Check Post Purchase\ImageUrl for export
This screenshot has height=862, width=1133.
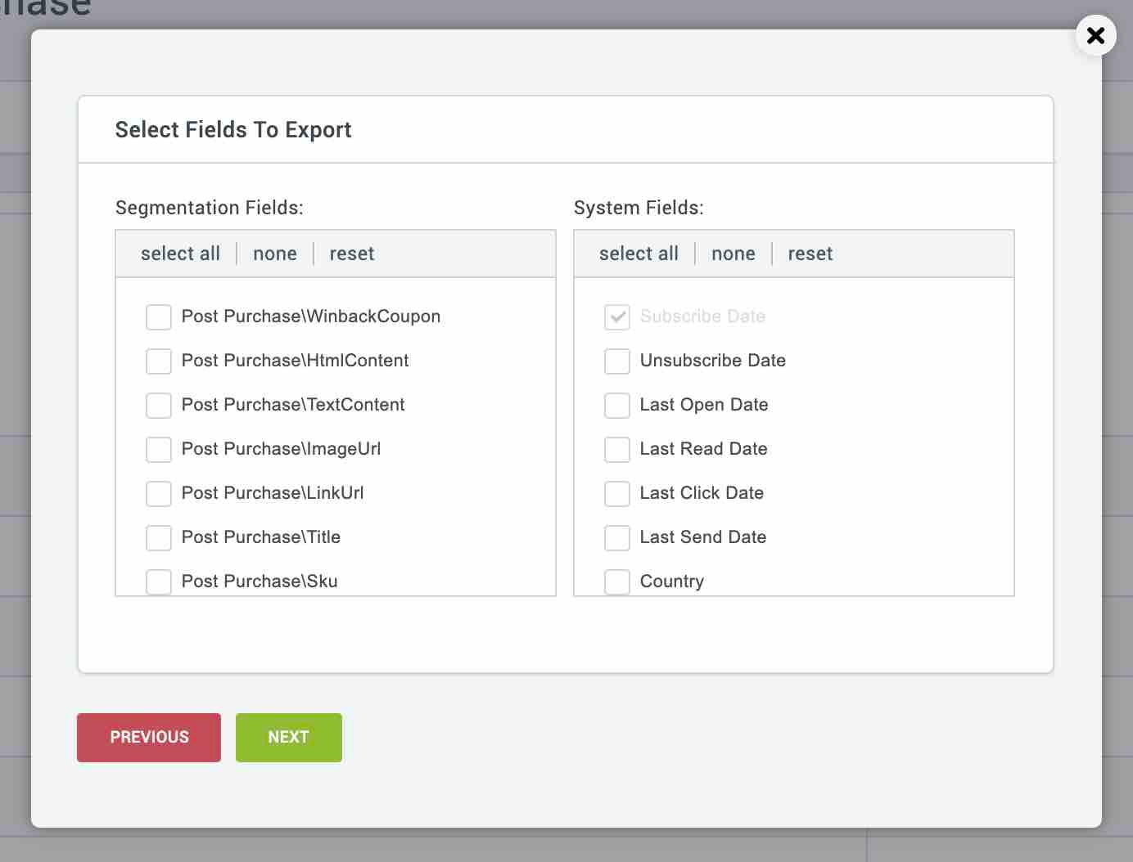pos(159,450)
